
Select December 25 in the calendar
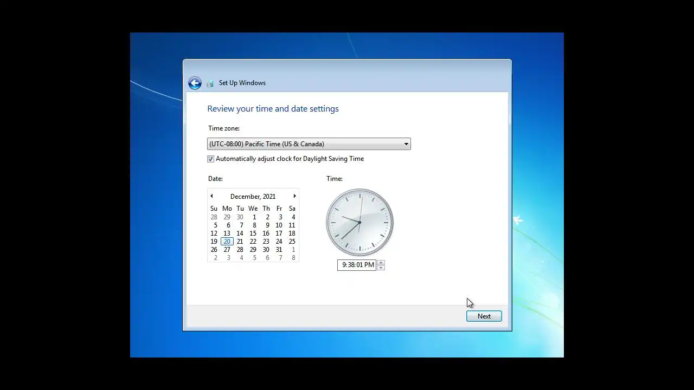pyautogui.click(x=292, y=242)
